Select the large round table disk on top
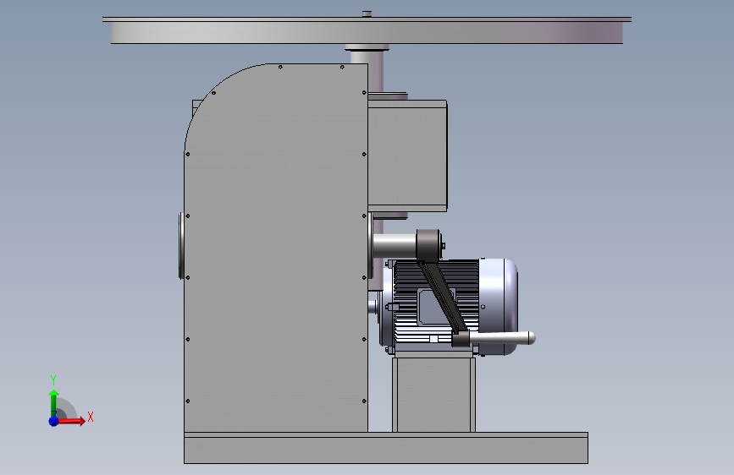The image size is (734, 475). 367,31
